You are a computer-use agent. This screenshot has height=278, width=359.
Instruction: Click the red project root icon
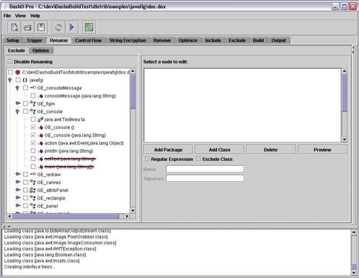17,72
